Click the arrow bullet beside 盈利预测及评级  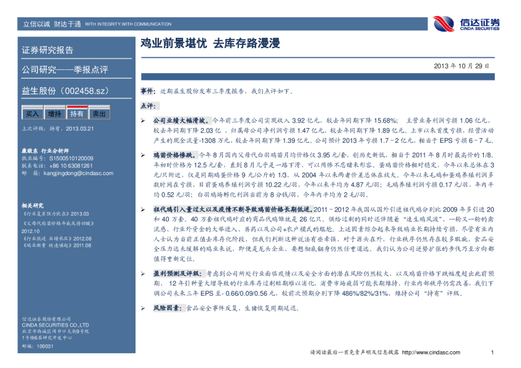click(x=143, y=273)
